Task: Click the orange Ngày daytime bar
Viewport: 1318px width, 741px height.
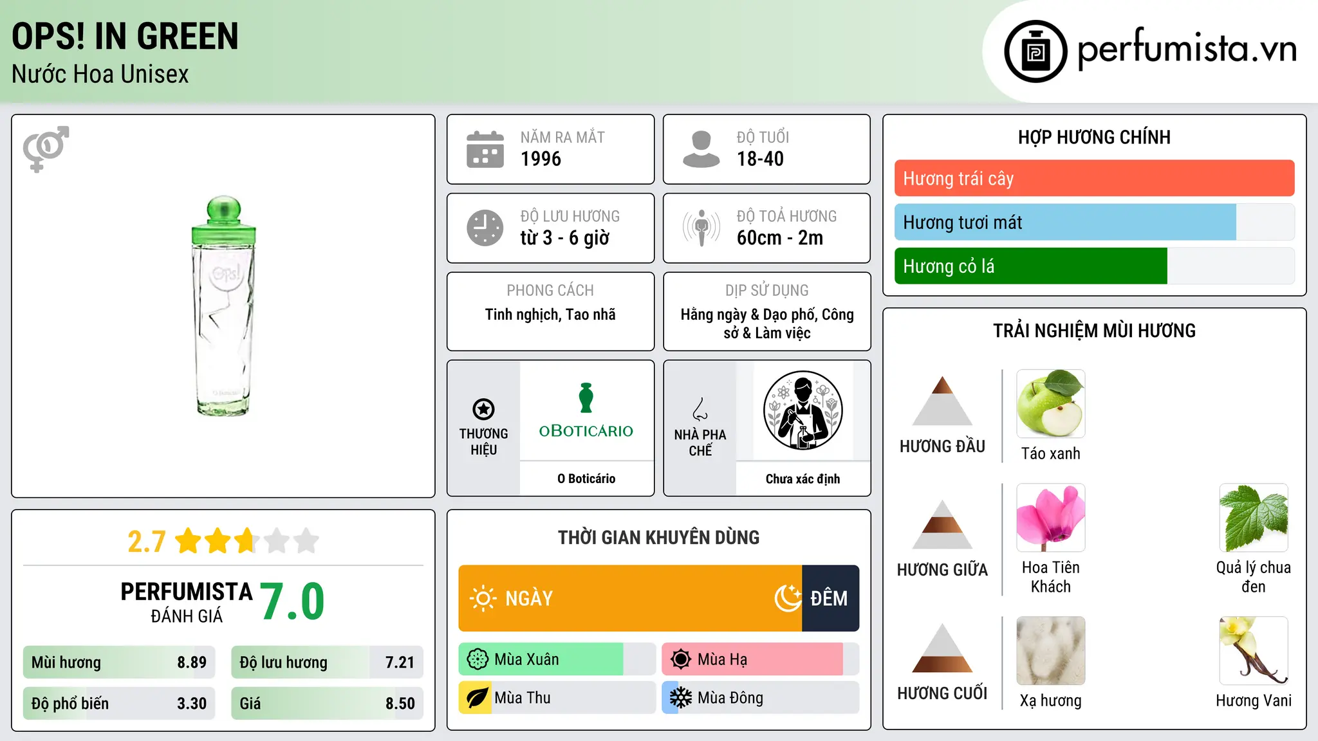Action: 630,598
